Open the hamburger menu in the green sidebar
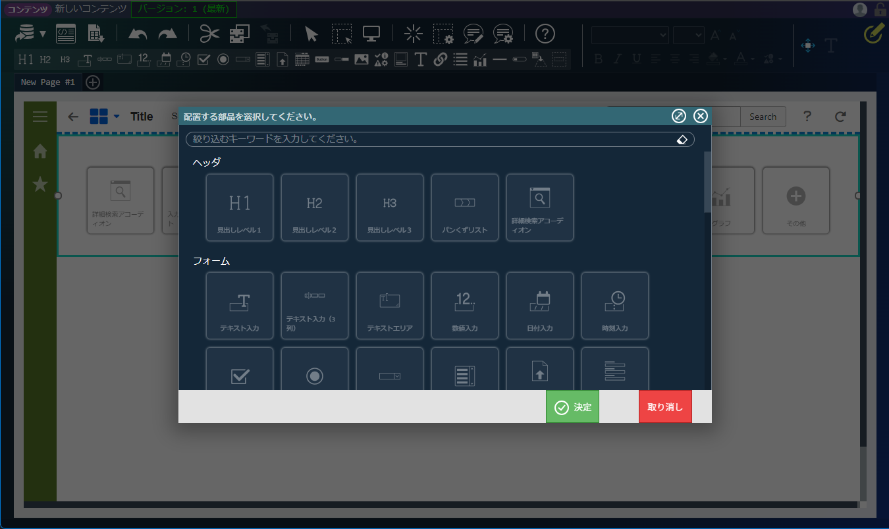889x529 pixels. coord(40,117)
